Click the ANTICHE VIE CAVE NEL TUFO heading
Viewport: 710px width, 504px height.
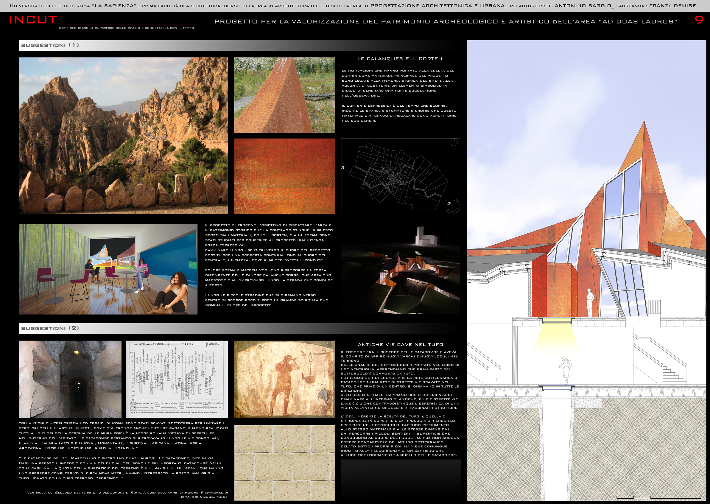coord(400,344)
